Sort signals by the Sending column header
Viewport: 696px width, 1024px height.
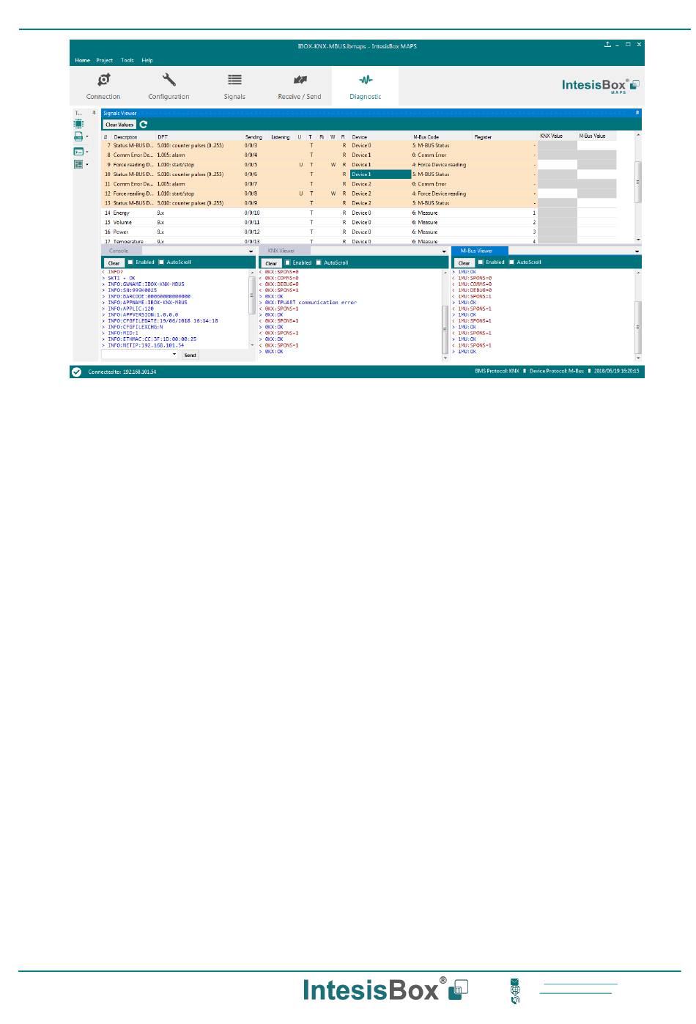coord(253,137)
